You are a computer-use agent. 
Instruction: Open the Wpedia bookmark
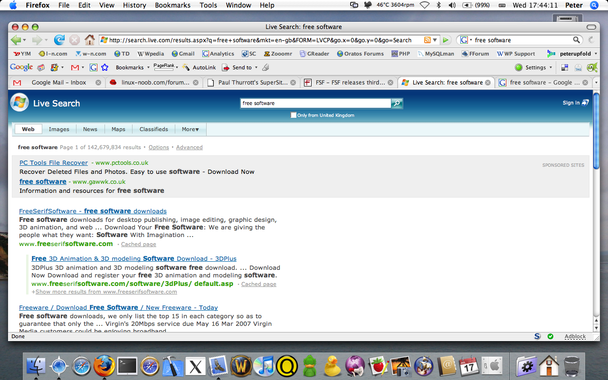coord(151,54)
